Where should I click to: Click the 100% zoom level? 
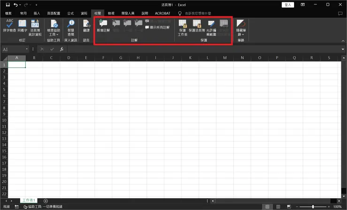click(x=338, y=207)
